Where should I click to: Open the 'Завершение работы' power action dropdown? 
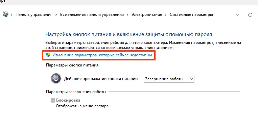(169, 79)
